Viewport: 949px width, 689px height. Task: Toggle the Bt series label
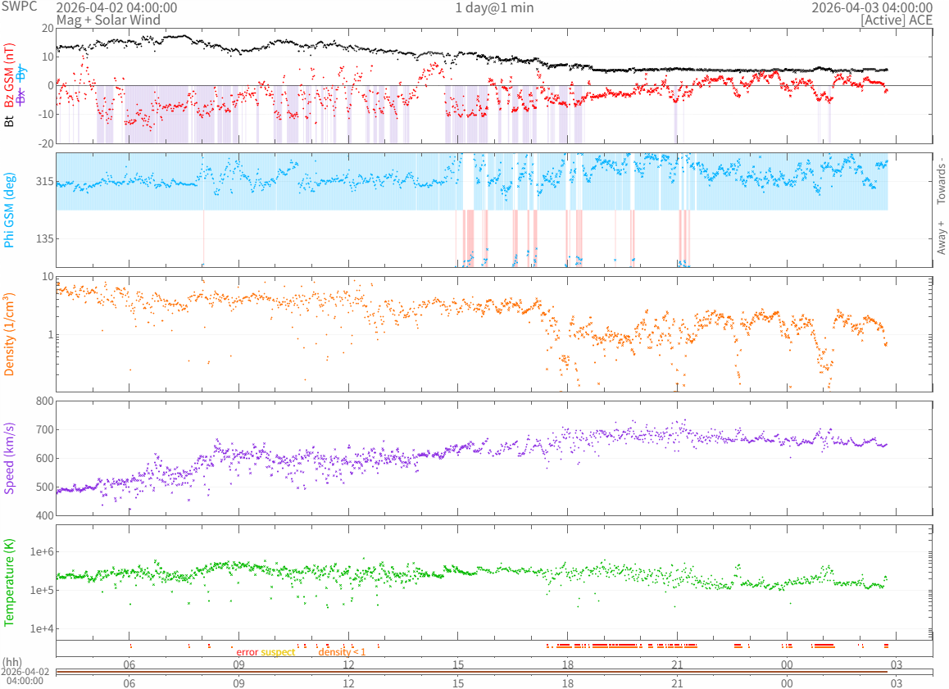click(x=10, y=121)
